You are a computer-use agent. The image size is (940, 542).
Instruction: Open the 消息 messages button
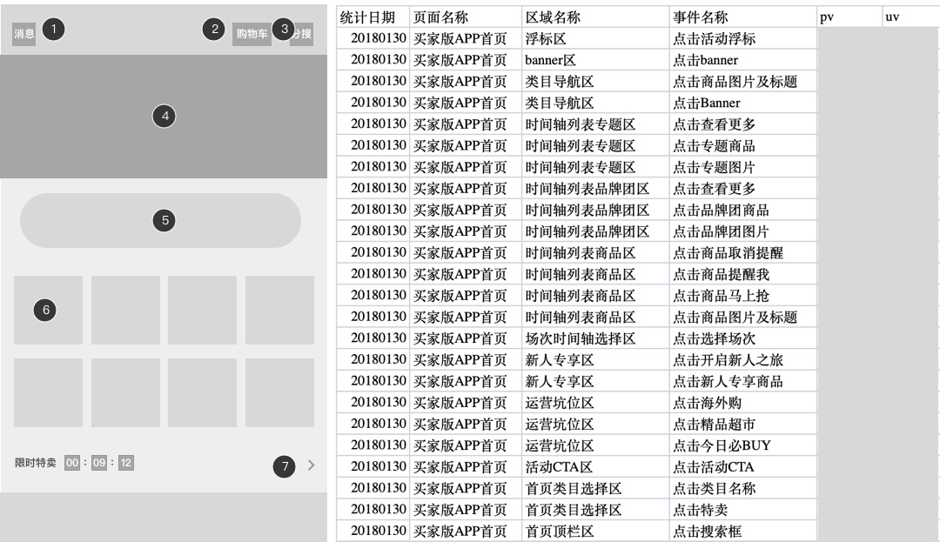pyautogui.click(x=24, y=34)
